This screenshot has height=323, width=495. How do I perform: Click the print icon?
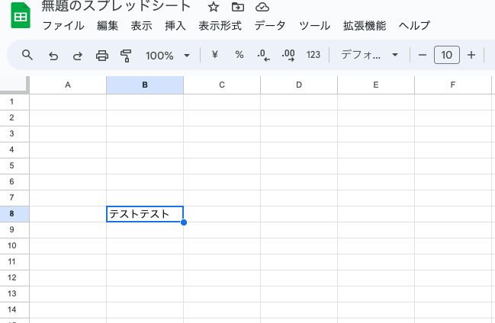tap(102, 55)
